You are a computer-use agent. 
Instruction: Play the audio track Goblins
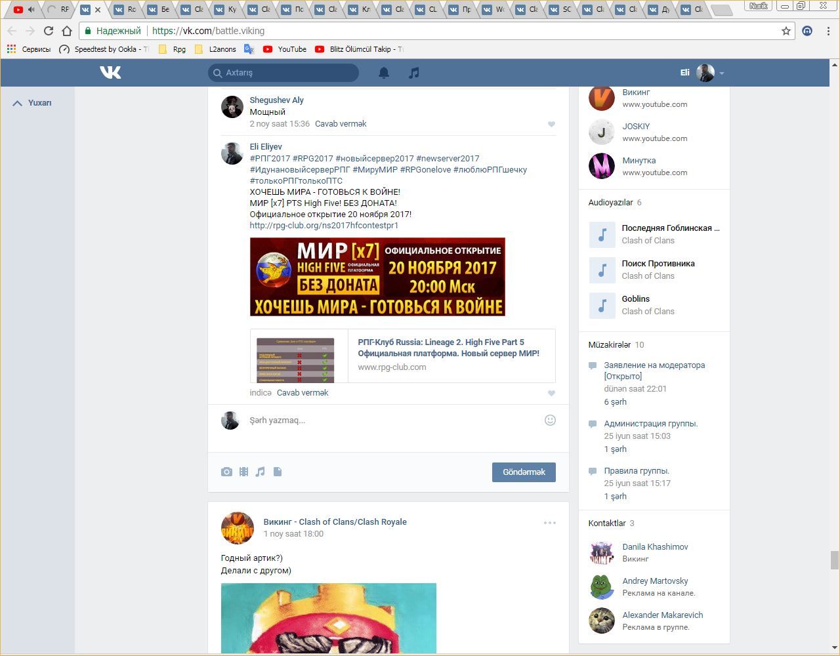[602, 305]
